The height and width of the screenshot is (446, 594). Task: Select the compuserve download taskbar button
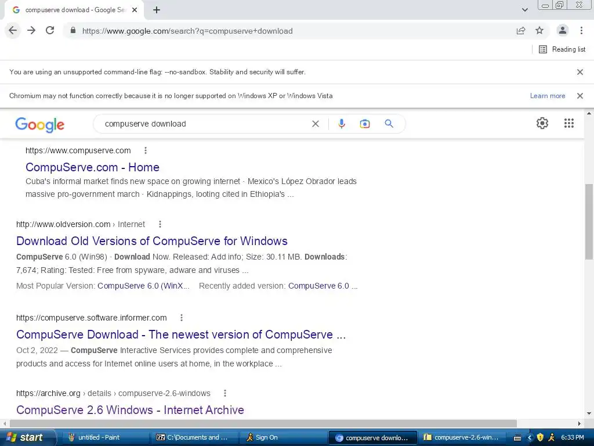tap(373, 437)
